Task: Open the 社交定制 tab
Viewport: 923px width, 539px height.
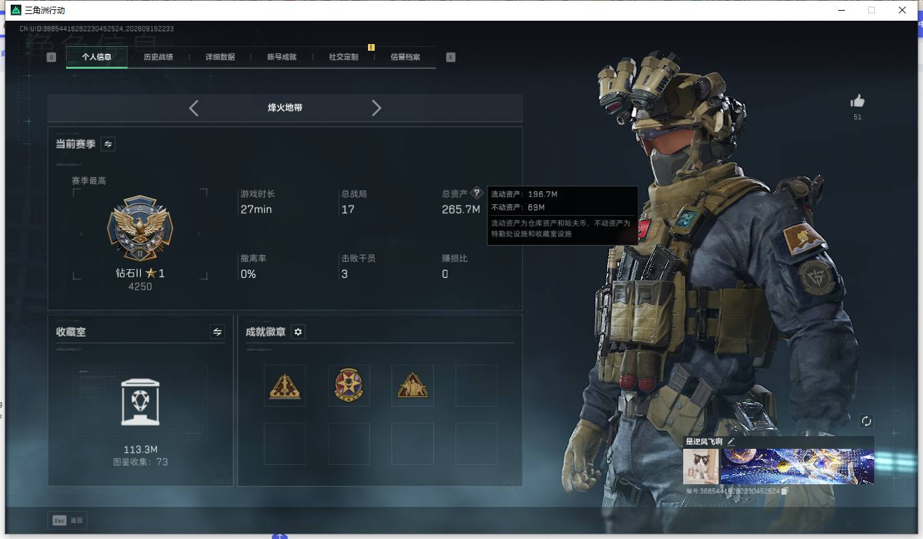Action: (x=344, y=57)
